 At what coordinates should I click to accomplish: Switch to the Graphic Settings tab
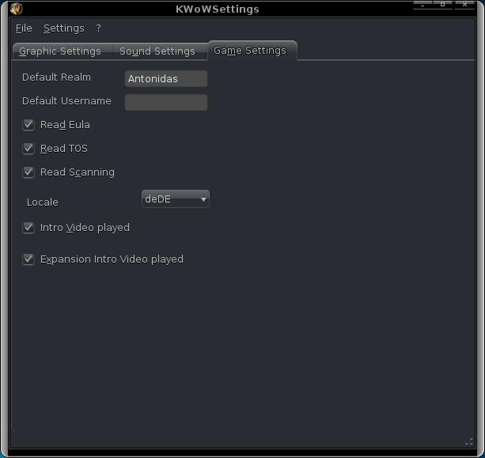pyautogui.click(x=60, y=51)
